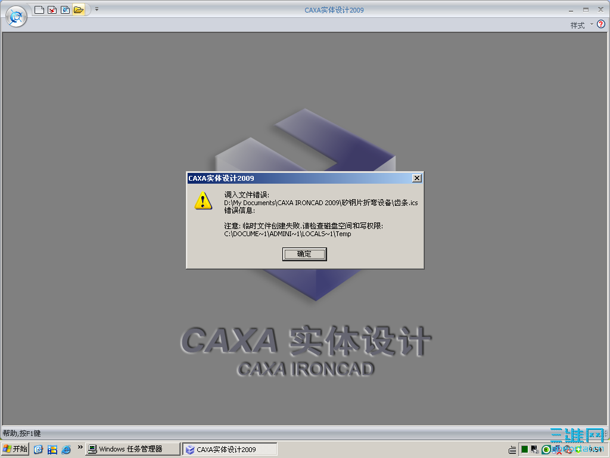
Task: Click 确定 in the error dialog
Action: point(304,254)
